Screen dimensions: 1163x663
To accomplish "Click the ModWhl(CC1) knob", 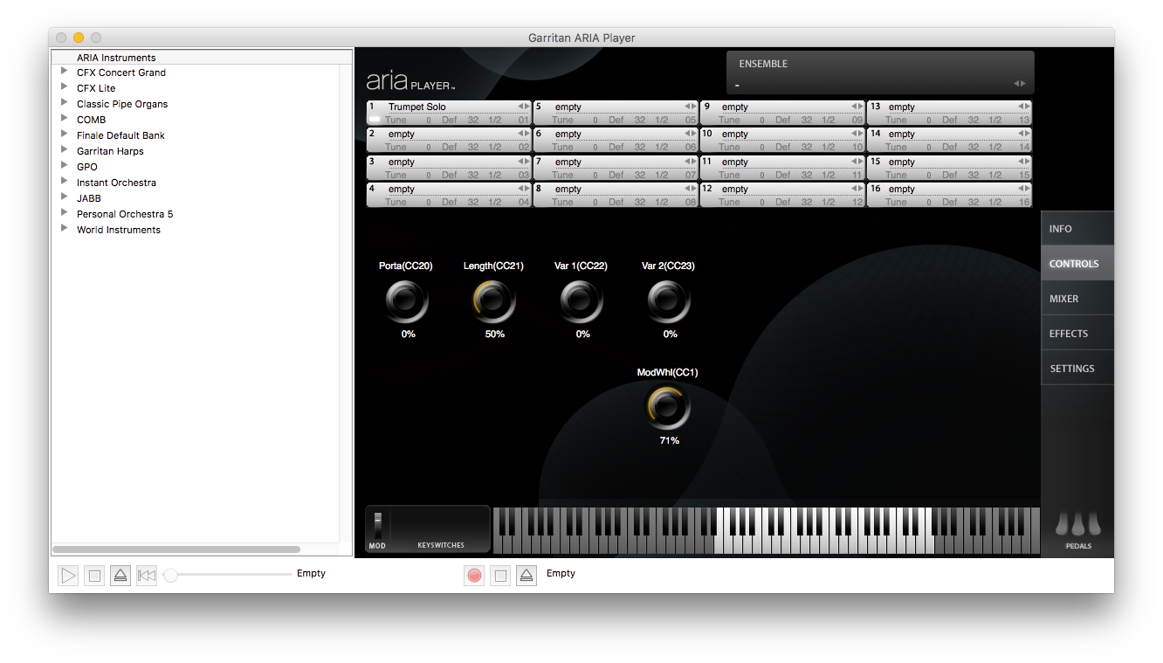I will tap(668, 408).
